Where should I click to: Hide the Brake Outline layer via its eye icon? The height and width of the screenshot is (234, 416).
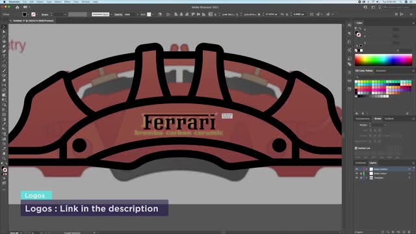point(357,169)
